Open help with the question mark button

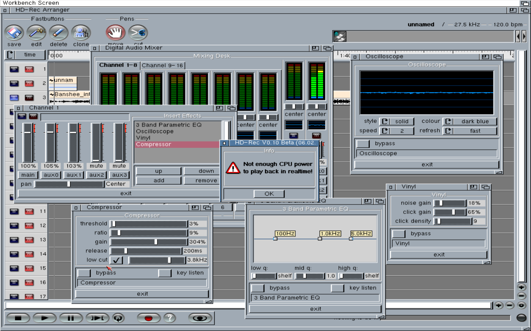point(170,318)
